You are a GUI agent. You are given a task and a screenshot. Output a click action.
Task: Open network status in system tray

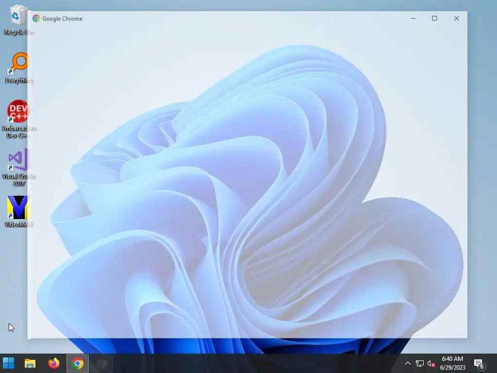[x=420, y=363]
